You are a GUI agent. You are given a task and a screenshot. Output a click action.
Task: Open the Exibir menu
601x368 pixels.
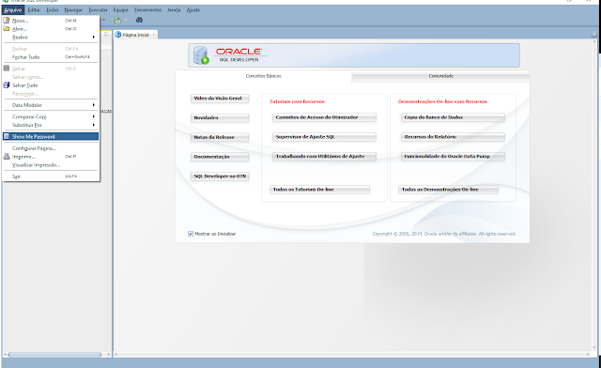(53, 10)
